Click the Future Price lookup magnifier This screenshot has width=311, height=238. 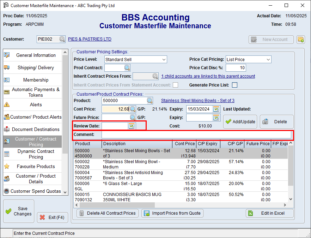pos(133,118)
